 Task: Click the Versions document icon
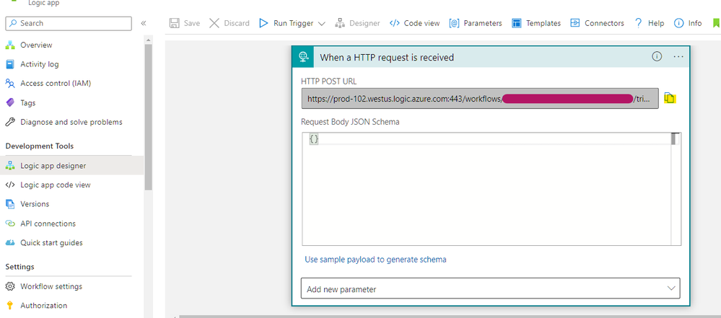(10, 204)
